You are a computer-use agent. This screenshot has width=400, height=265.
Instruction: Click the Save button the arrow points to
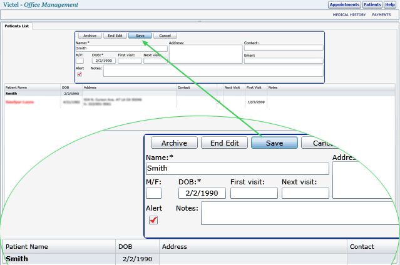[140, 36]
